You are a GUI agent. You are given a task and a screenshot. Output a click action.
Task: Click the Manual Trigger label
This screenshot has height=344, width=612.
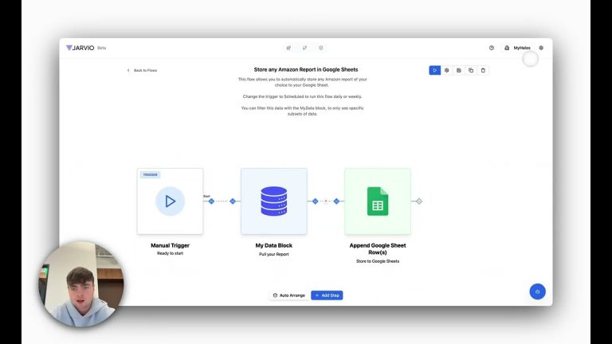click(x=171, y=245)
